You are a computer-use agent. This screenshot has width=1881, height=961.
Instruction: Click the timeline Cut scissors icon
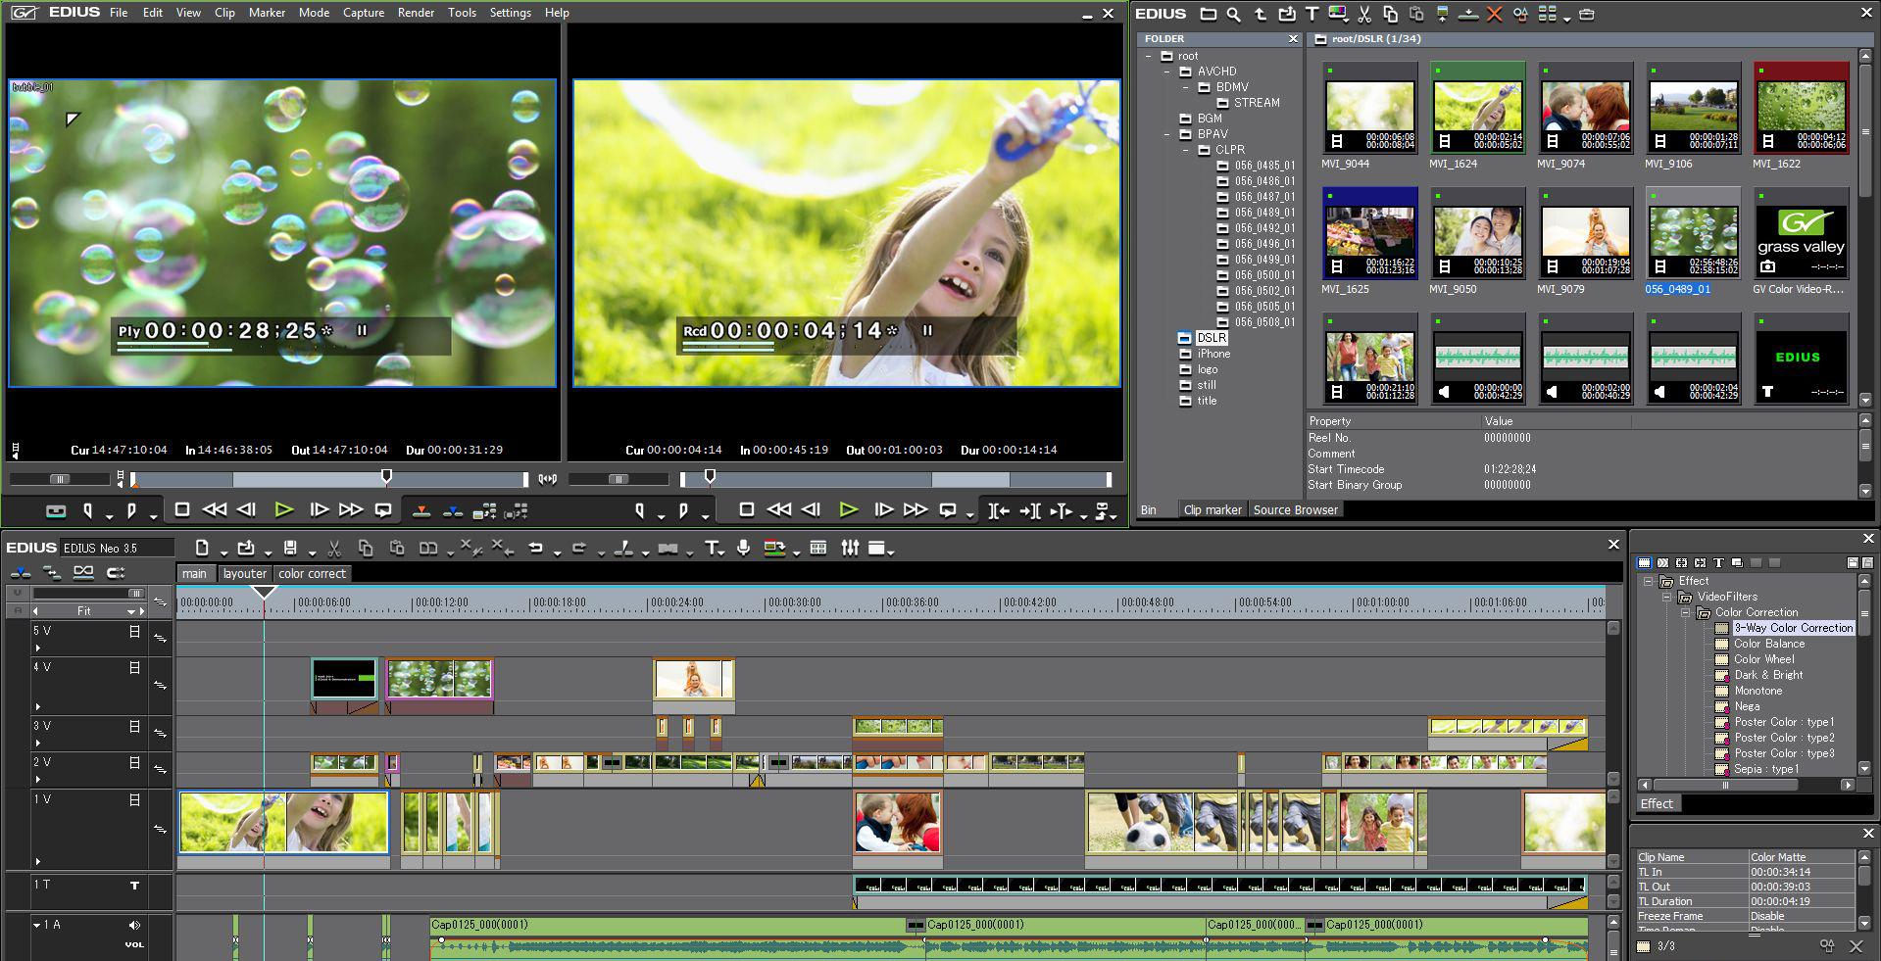point(334,548)
